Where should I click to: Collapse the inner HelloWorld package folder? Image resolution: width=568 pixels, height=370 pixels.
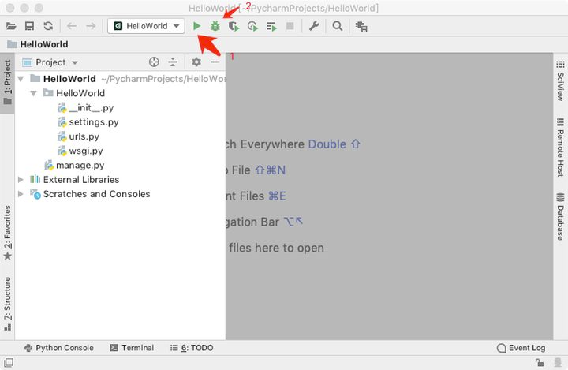[x=34, y=93]
